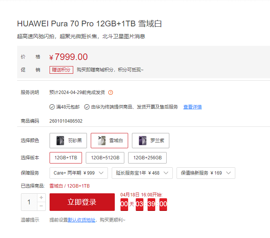Decrease quantity with the minus button
This screenshot has height=238, width=270.
41,206
